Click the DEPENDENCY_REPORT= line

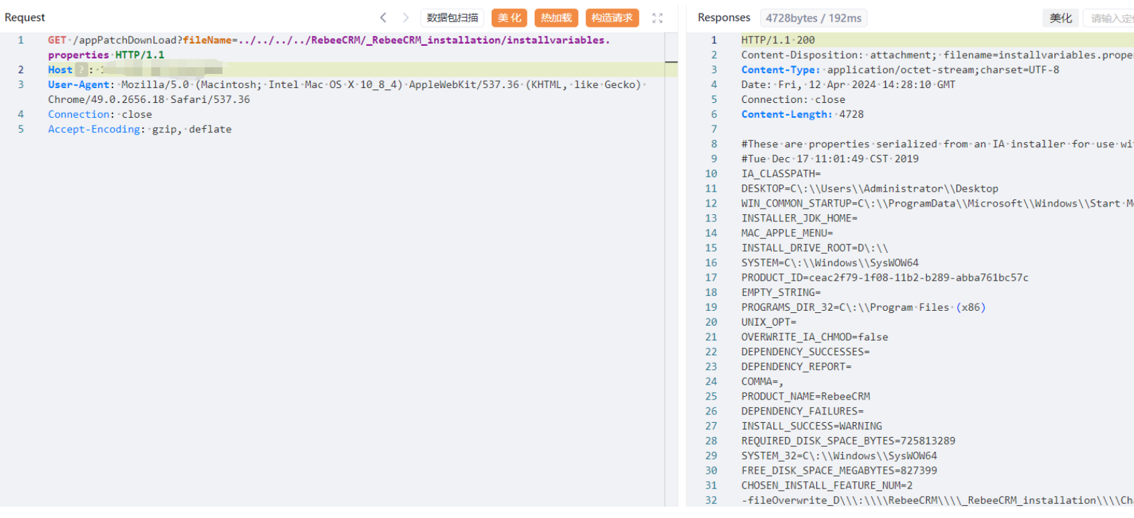point(796,366)
